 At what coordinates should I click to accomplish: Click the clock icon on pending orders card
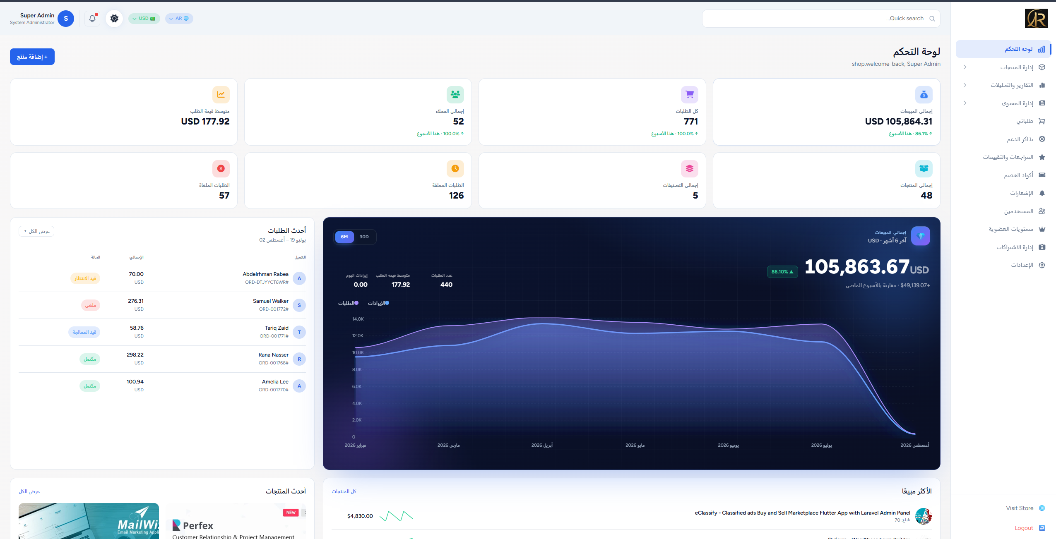[x=455, y=169]
